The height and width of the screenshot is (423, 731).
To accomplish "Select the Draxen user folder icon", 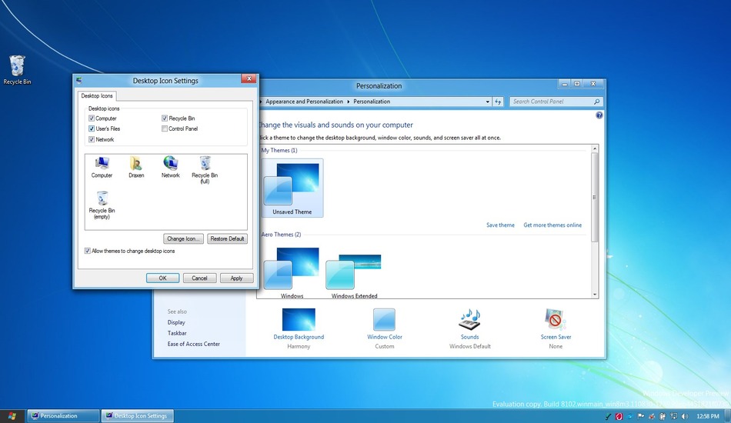I will click(136, 164).
